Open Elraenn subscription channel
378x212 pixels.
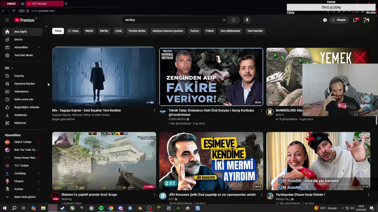(x=22, y=181)
